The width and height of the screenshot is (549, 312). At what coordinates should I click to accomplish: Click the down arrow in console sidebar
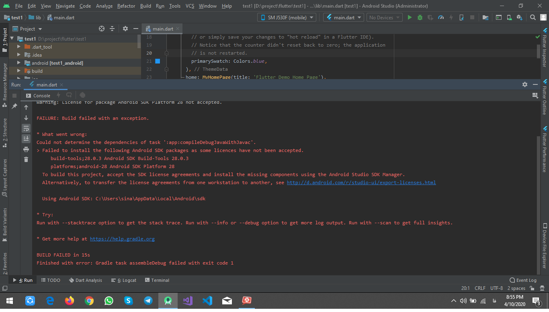[x=26, y=118]
